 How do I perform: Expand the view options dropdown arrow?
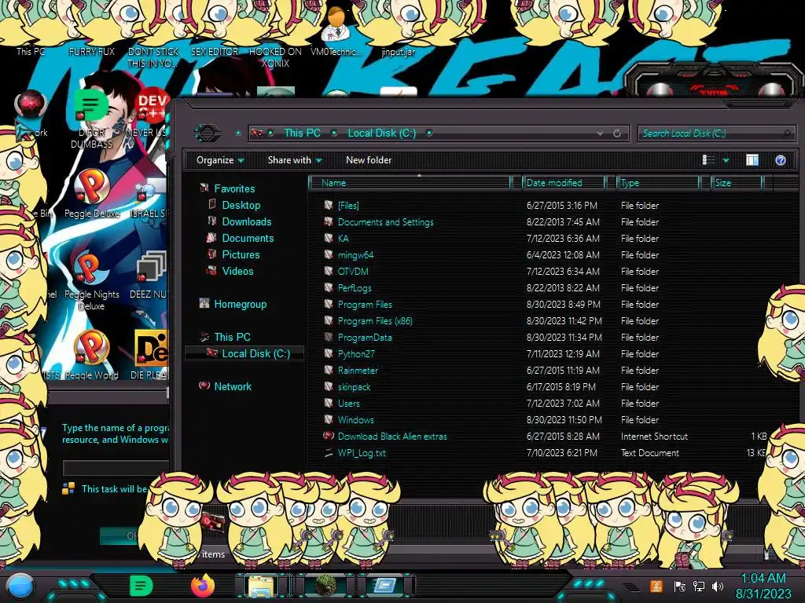(x=726, y=160)
